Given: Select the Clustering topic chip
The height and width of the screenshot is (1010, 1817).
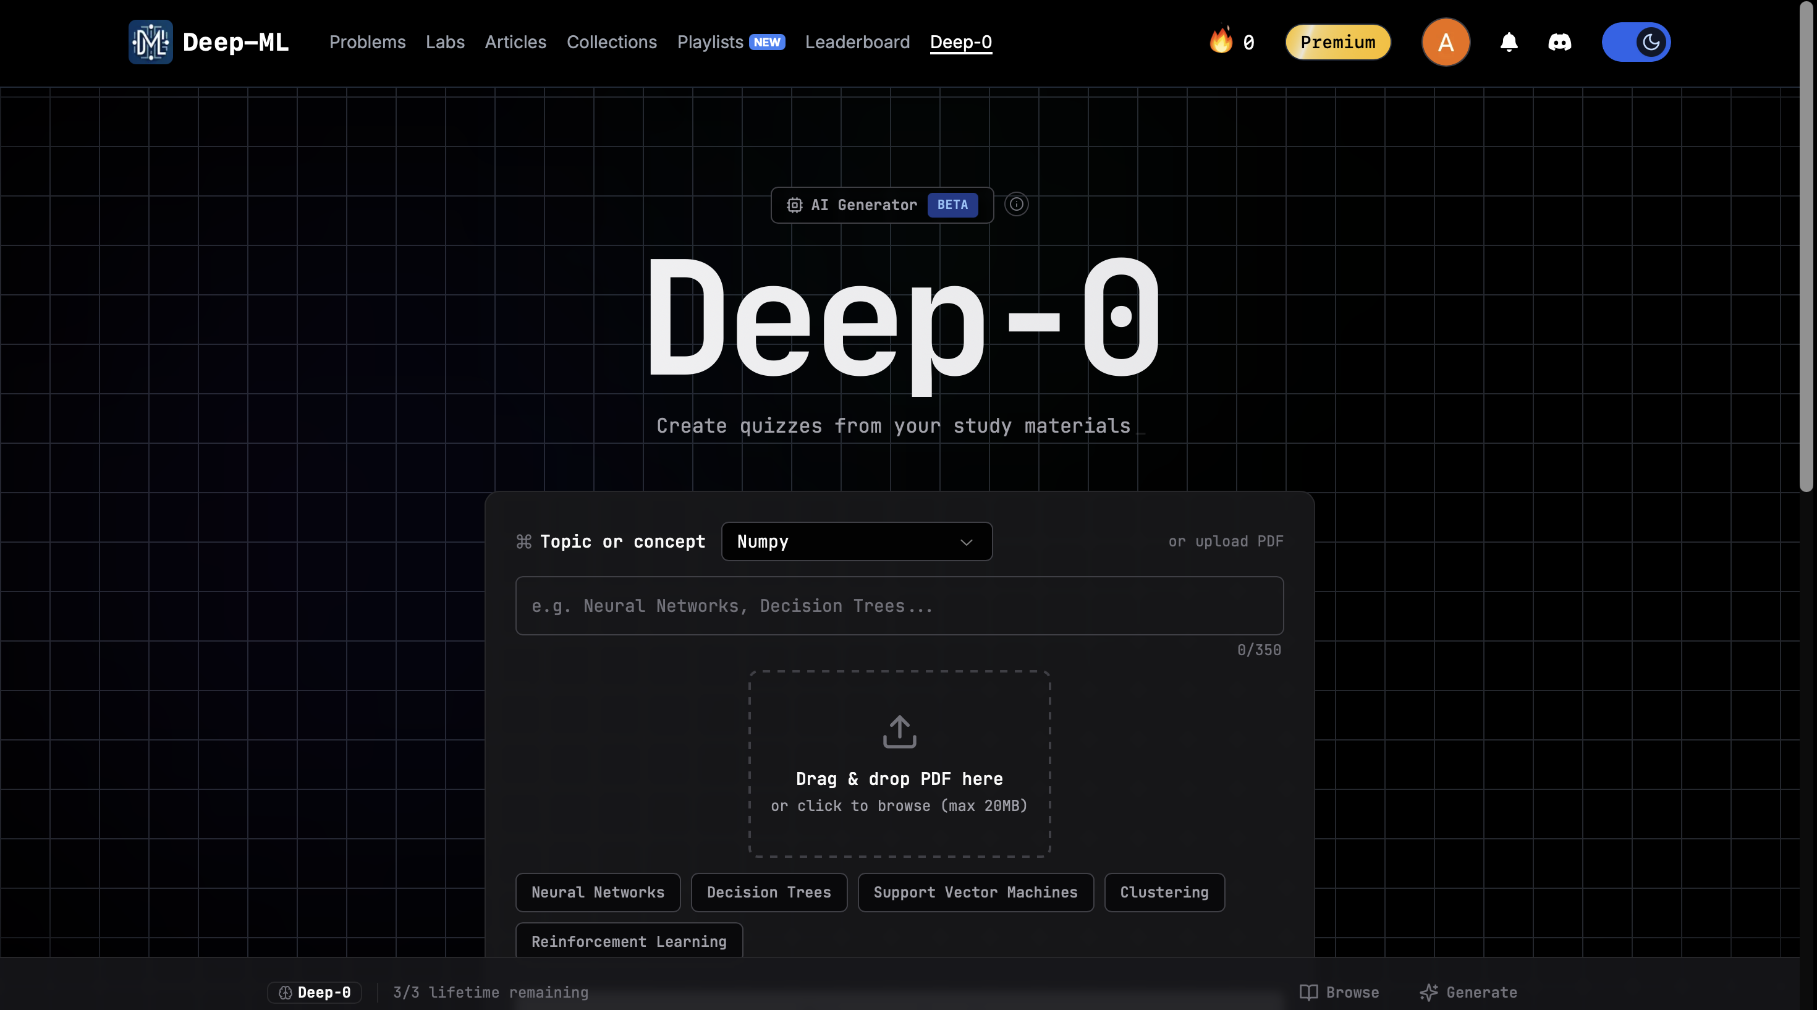Looking at the screenshot, I should click(1164, 892).
